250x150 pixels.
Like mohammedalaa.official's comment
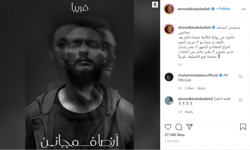[x=241, y=77]
